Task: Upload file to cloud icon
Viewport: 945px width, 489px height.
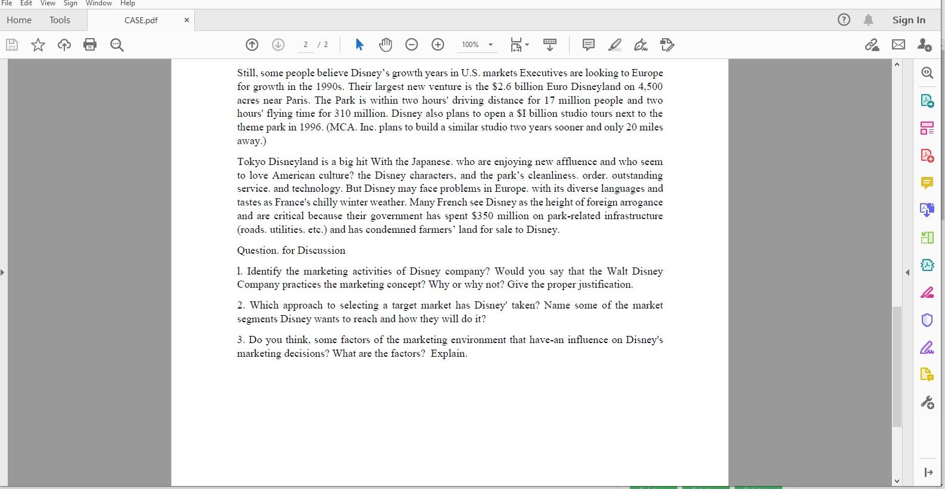Action: (x=64, y=45)
